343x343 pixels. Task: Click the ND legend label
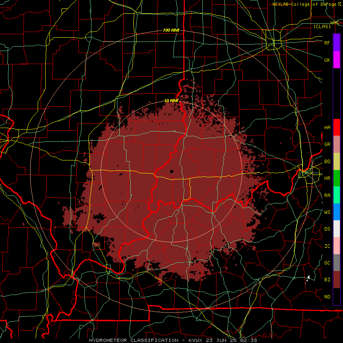coord(327,297)
